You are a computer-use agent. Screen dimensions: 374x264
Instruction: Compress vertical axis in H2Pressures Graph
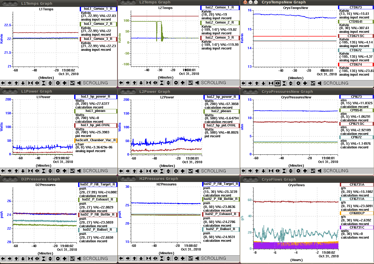tap(162, 258)
